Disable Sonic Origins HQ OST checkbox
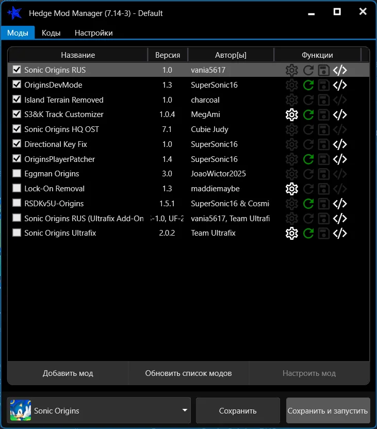377x429 pixels. tap(17, 128)
